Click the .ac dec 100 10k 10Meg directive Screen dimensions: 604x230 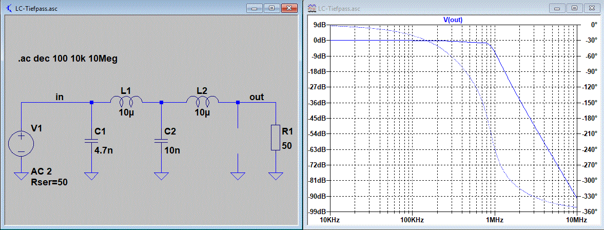pos(67,60)
